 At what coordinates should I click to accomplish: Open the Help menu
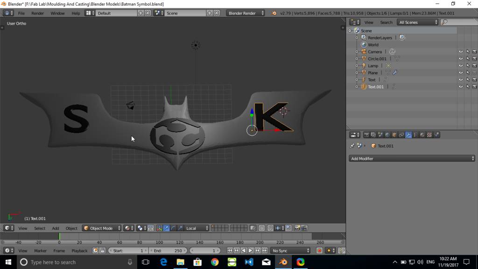[x=76, y=13]
